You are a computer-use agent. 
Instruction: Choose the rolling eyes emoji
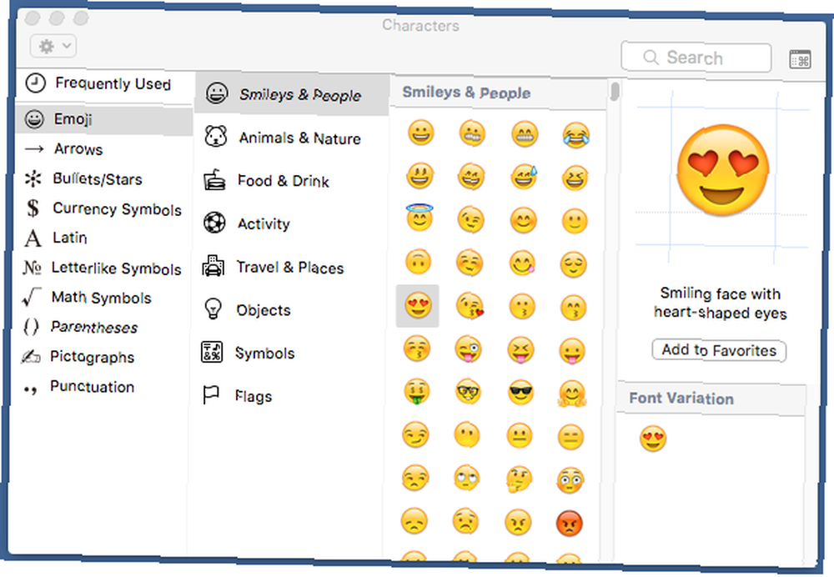pos(466,478)
